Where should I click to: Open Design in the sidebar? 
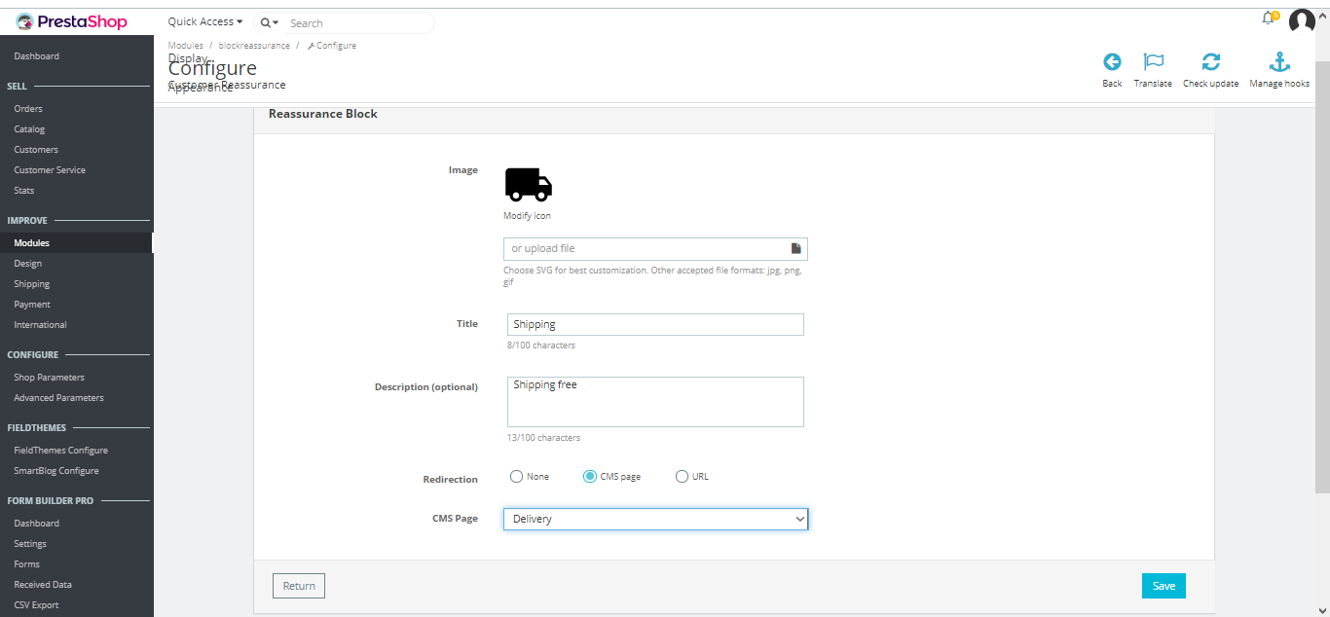pos(27,264)
